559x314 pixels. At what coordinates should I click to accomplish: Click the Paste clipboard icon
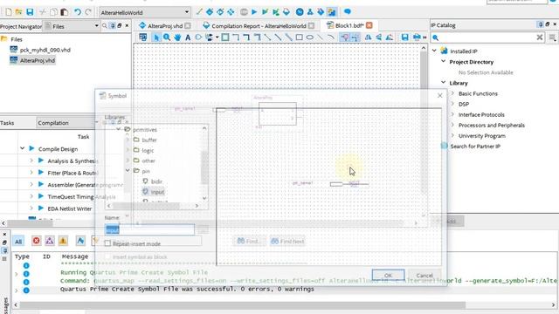[65, 12]
